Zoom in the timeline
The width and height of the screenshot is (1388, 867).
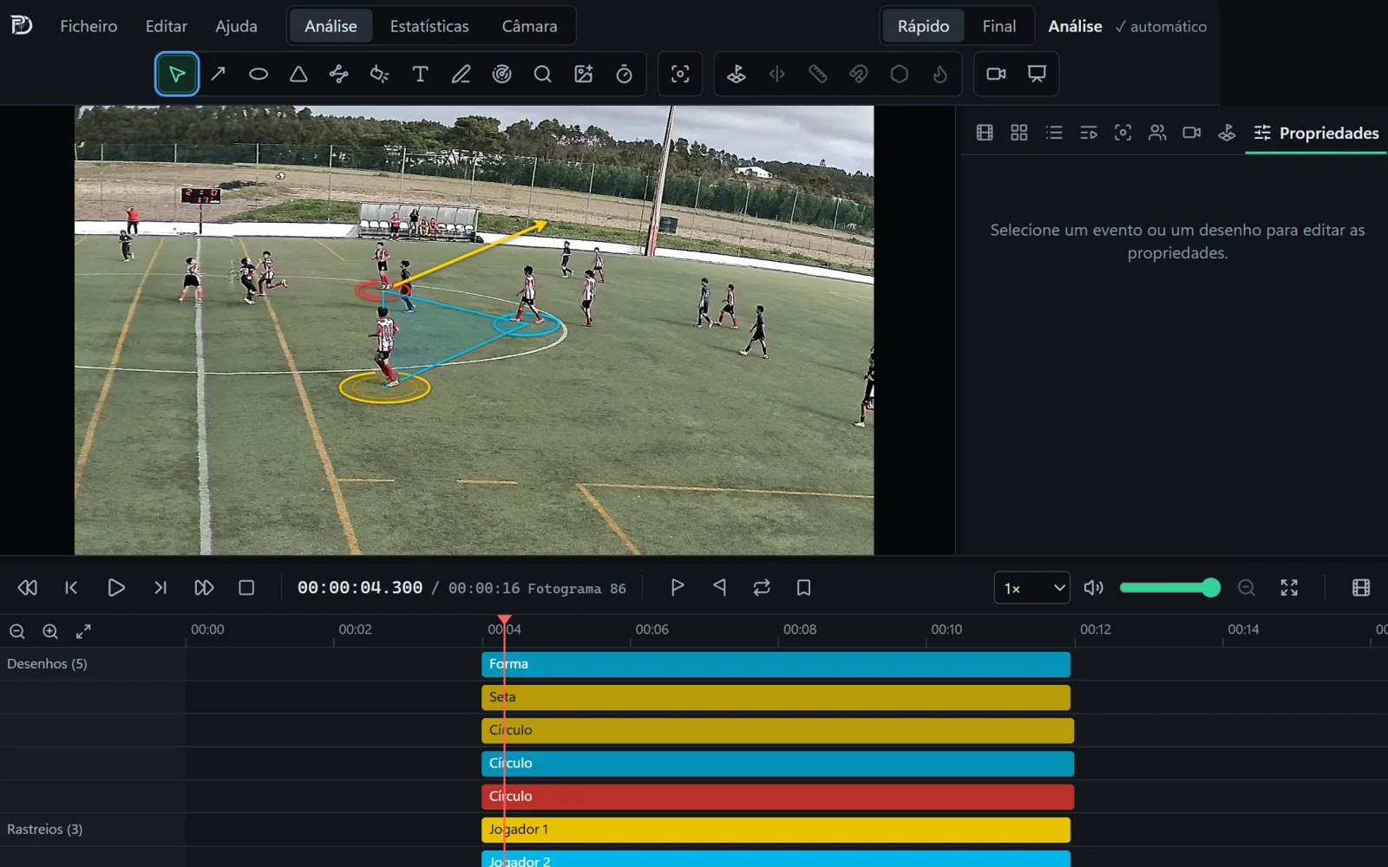[50, 631]
